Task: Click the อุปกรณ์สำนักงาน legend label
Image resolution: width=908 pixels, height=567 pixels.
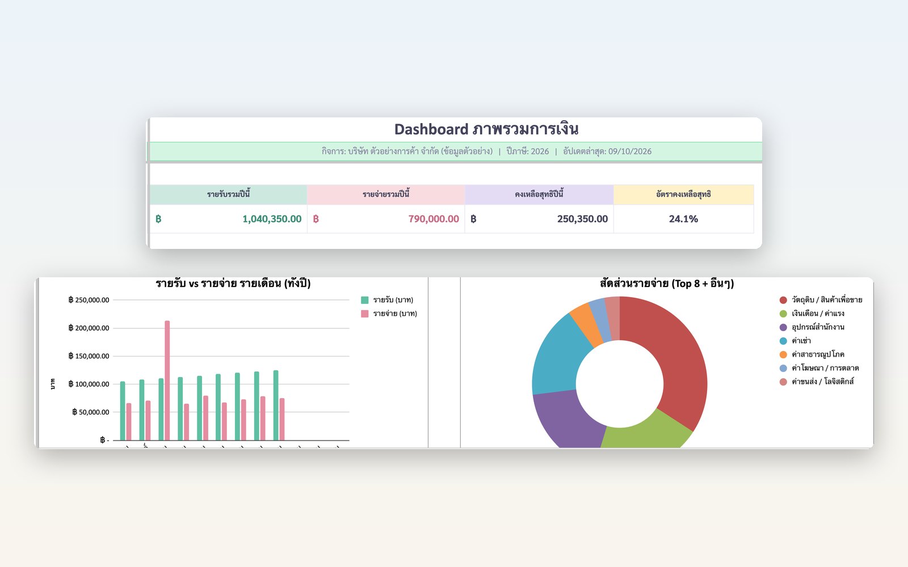Action: (818, 327)
